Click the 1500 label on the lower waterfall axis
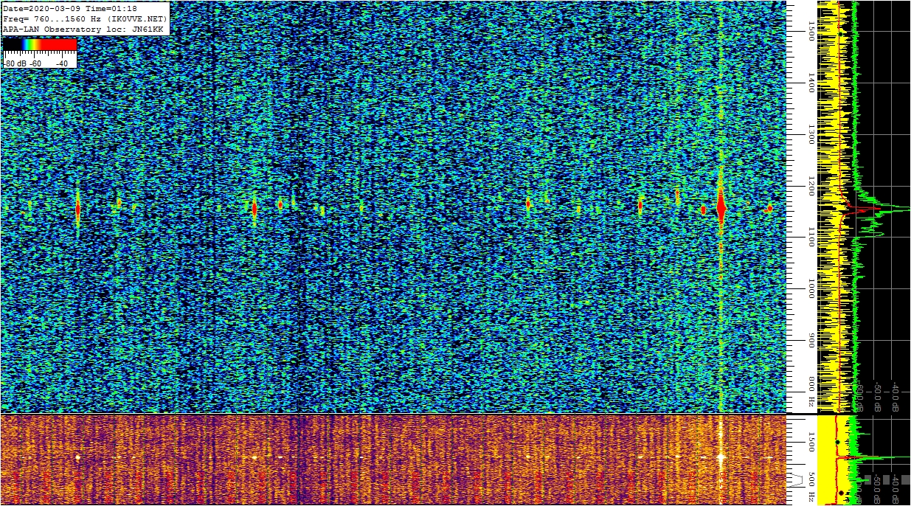The width and height of the screenshot is (911, 506). (x=811, y=441)
